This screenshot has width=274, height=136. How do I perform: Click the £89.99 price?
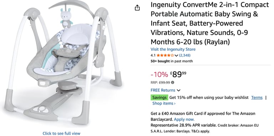click(178, 74)
